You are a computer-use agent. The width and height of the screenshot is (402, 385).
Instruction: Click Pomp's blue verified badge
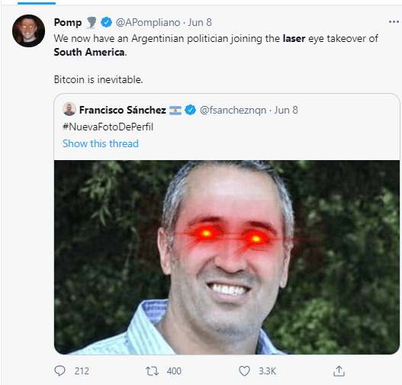106,22
